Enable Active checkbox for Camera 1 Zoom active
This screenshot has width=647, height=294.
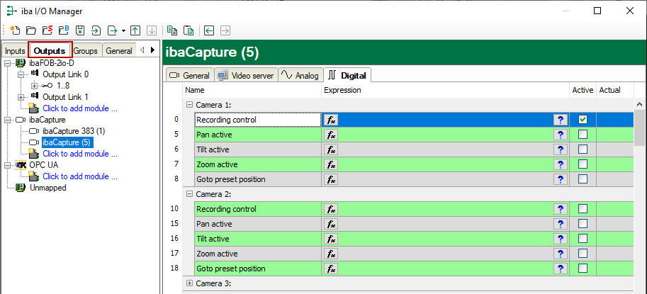(583, 164)
